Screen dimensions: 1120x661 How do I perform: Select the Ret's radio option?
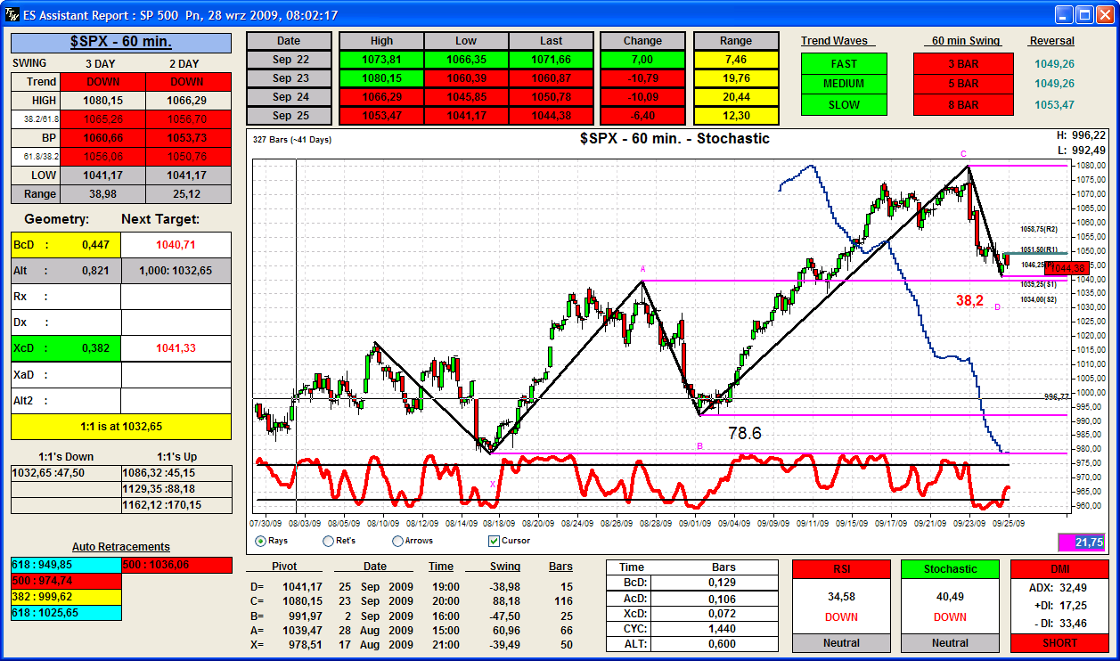tap(328, 541)
